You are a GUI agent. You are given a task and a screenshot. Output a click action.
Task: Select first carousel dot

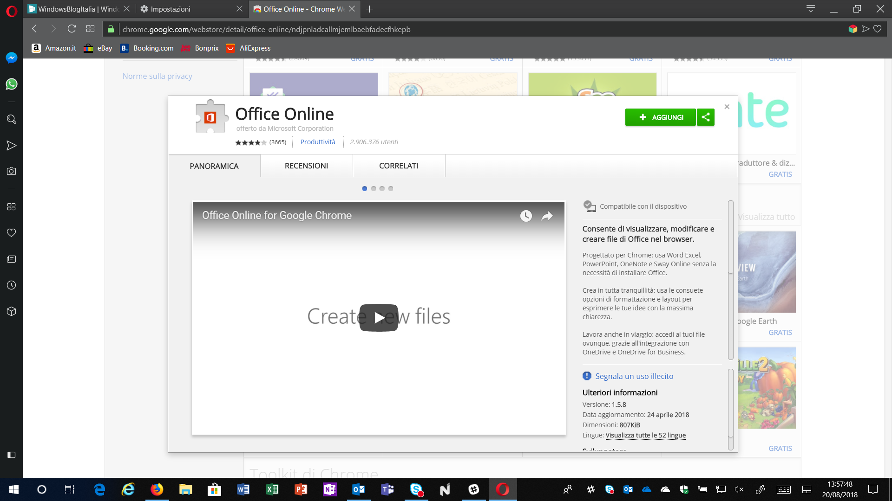pos(365,188)
